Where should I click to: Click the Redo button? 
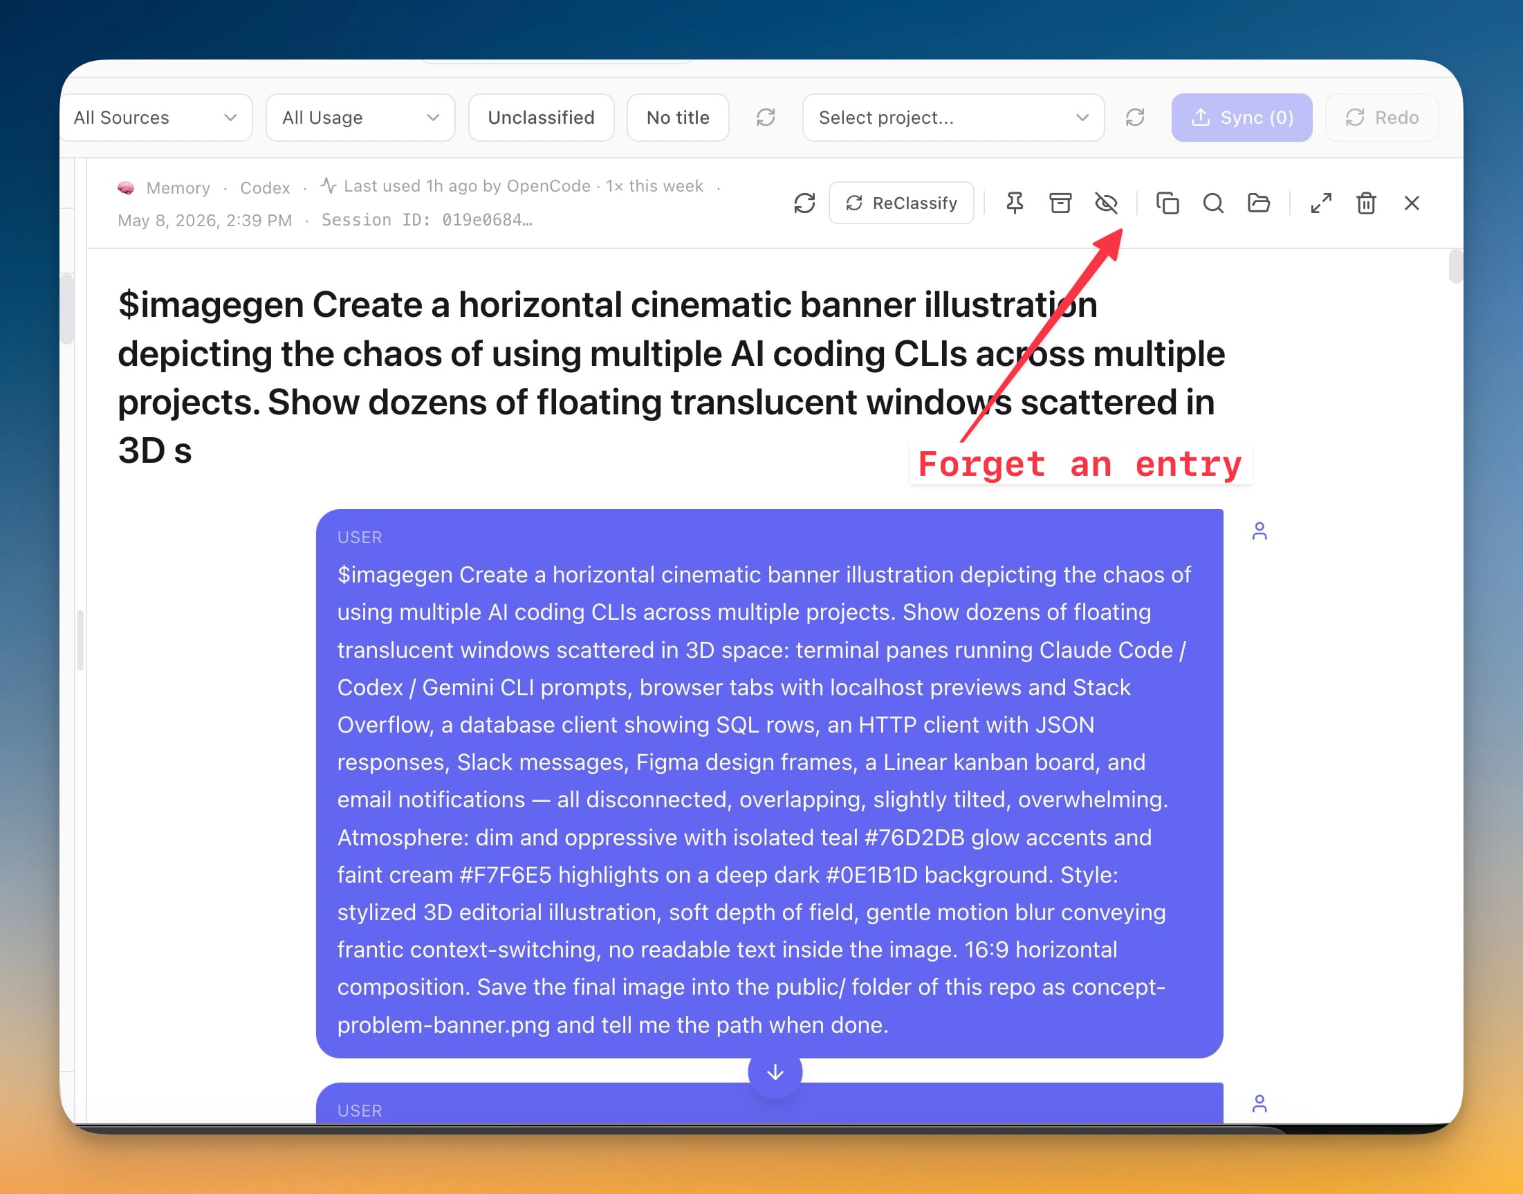coord(1381,118)
